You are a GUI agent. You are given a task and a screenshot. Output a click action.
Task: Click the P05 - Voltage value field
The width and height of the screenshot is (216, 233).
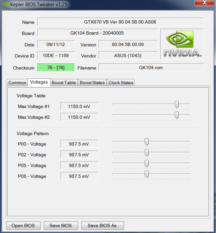tap(79, 165)
